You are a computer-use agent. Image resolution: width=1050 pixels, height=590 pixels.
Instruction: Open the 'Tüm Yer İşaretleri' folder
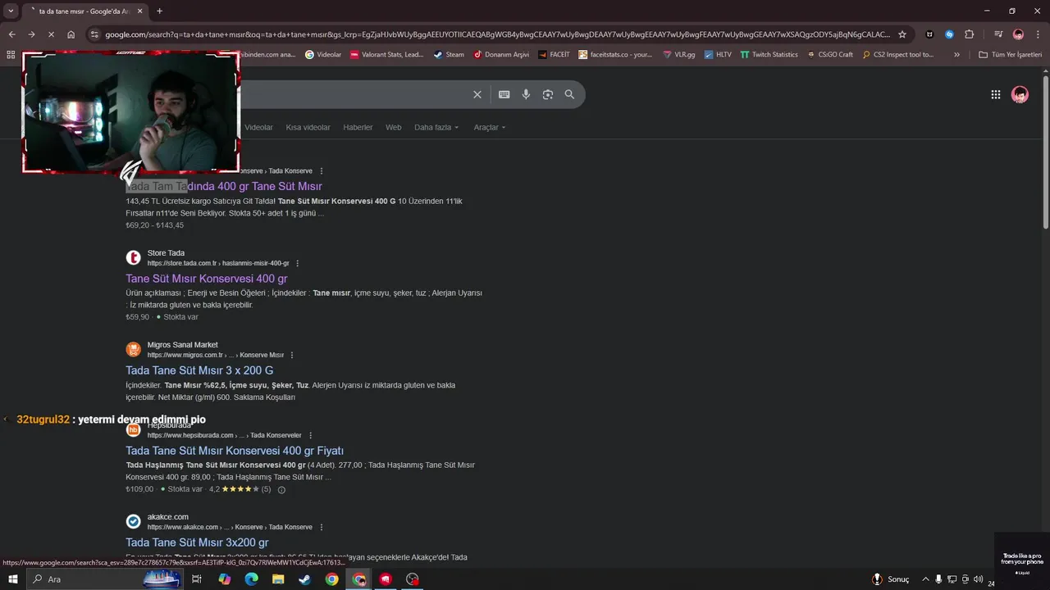click(1011, 55)
